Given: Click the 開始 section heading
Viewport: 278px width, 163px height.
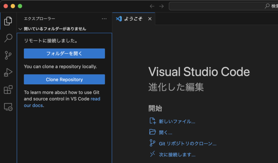Looking at the screenshot, I should (155, 108).
